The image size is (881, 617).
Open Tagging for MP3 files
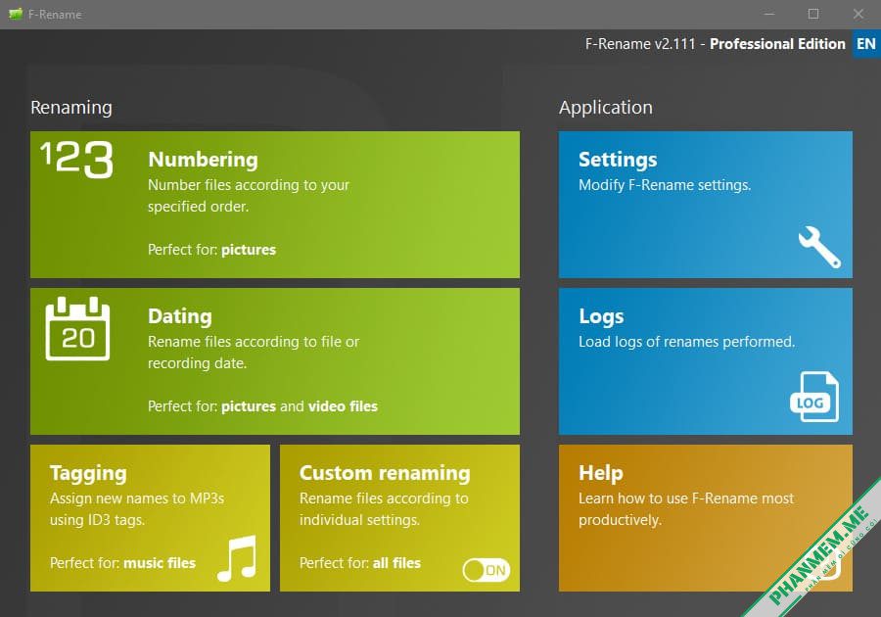click(x=150, y=518)
